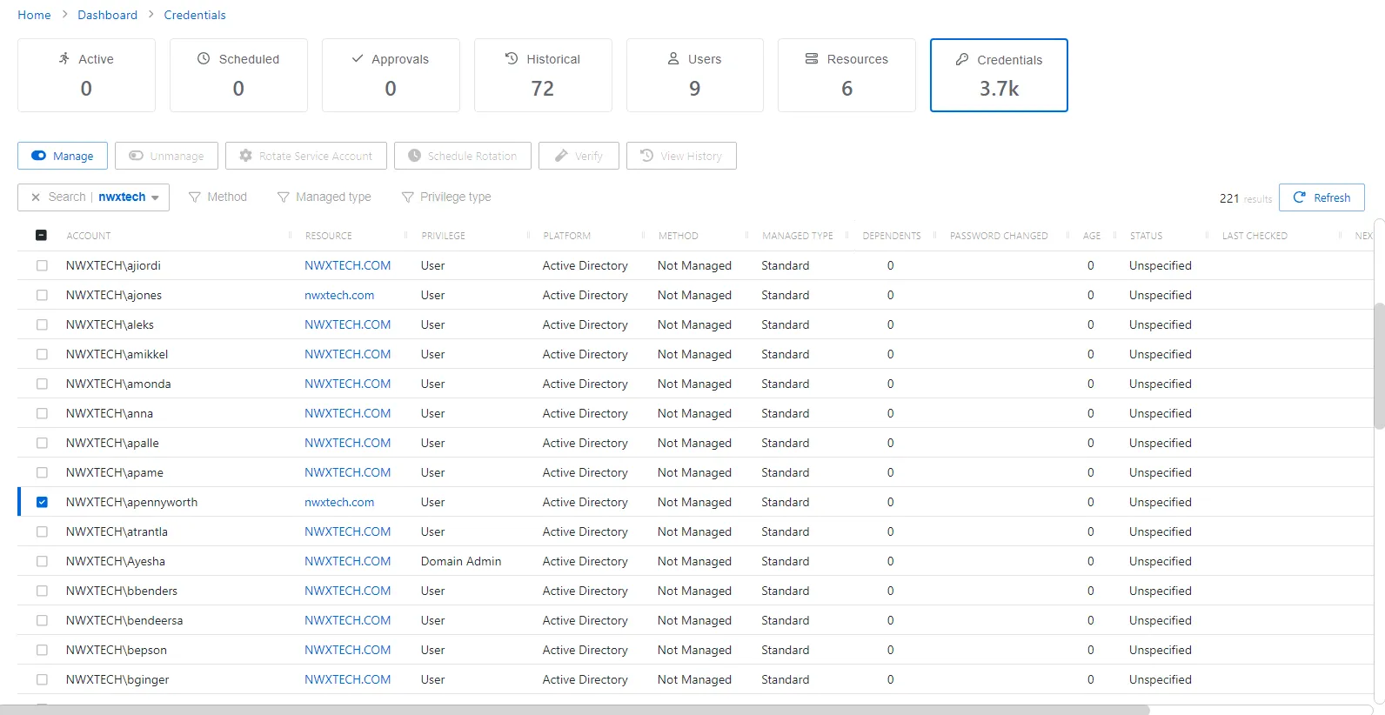This screenshot has width=1385, height=715.
Task: Switch to the Approvals tab card
Action: click(x=391, y=75)
